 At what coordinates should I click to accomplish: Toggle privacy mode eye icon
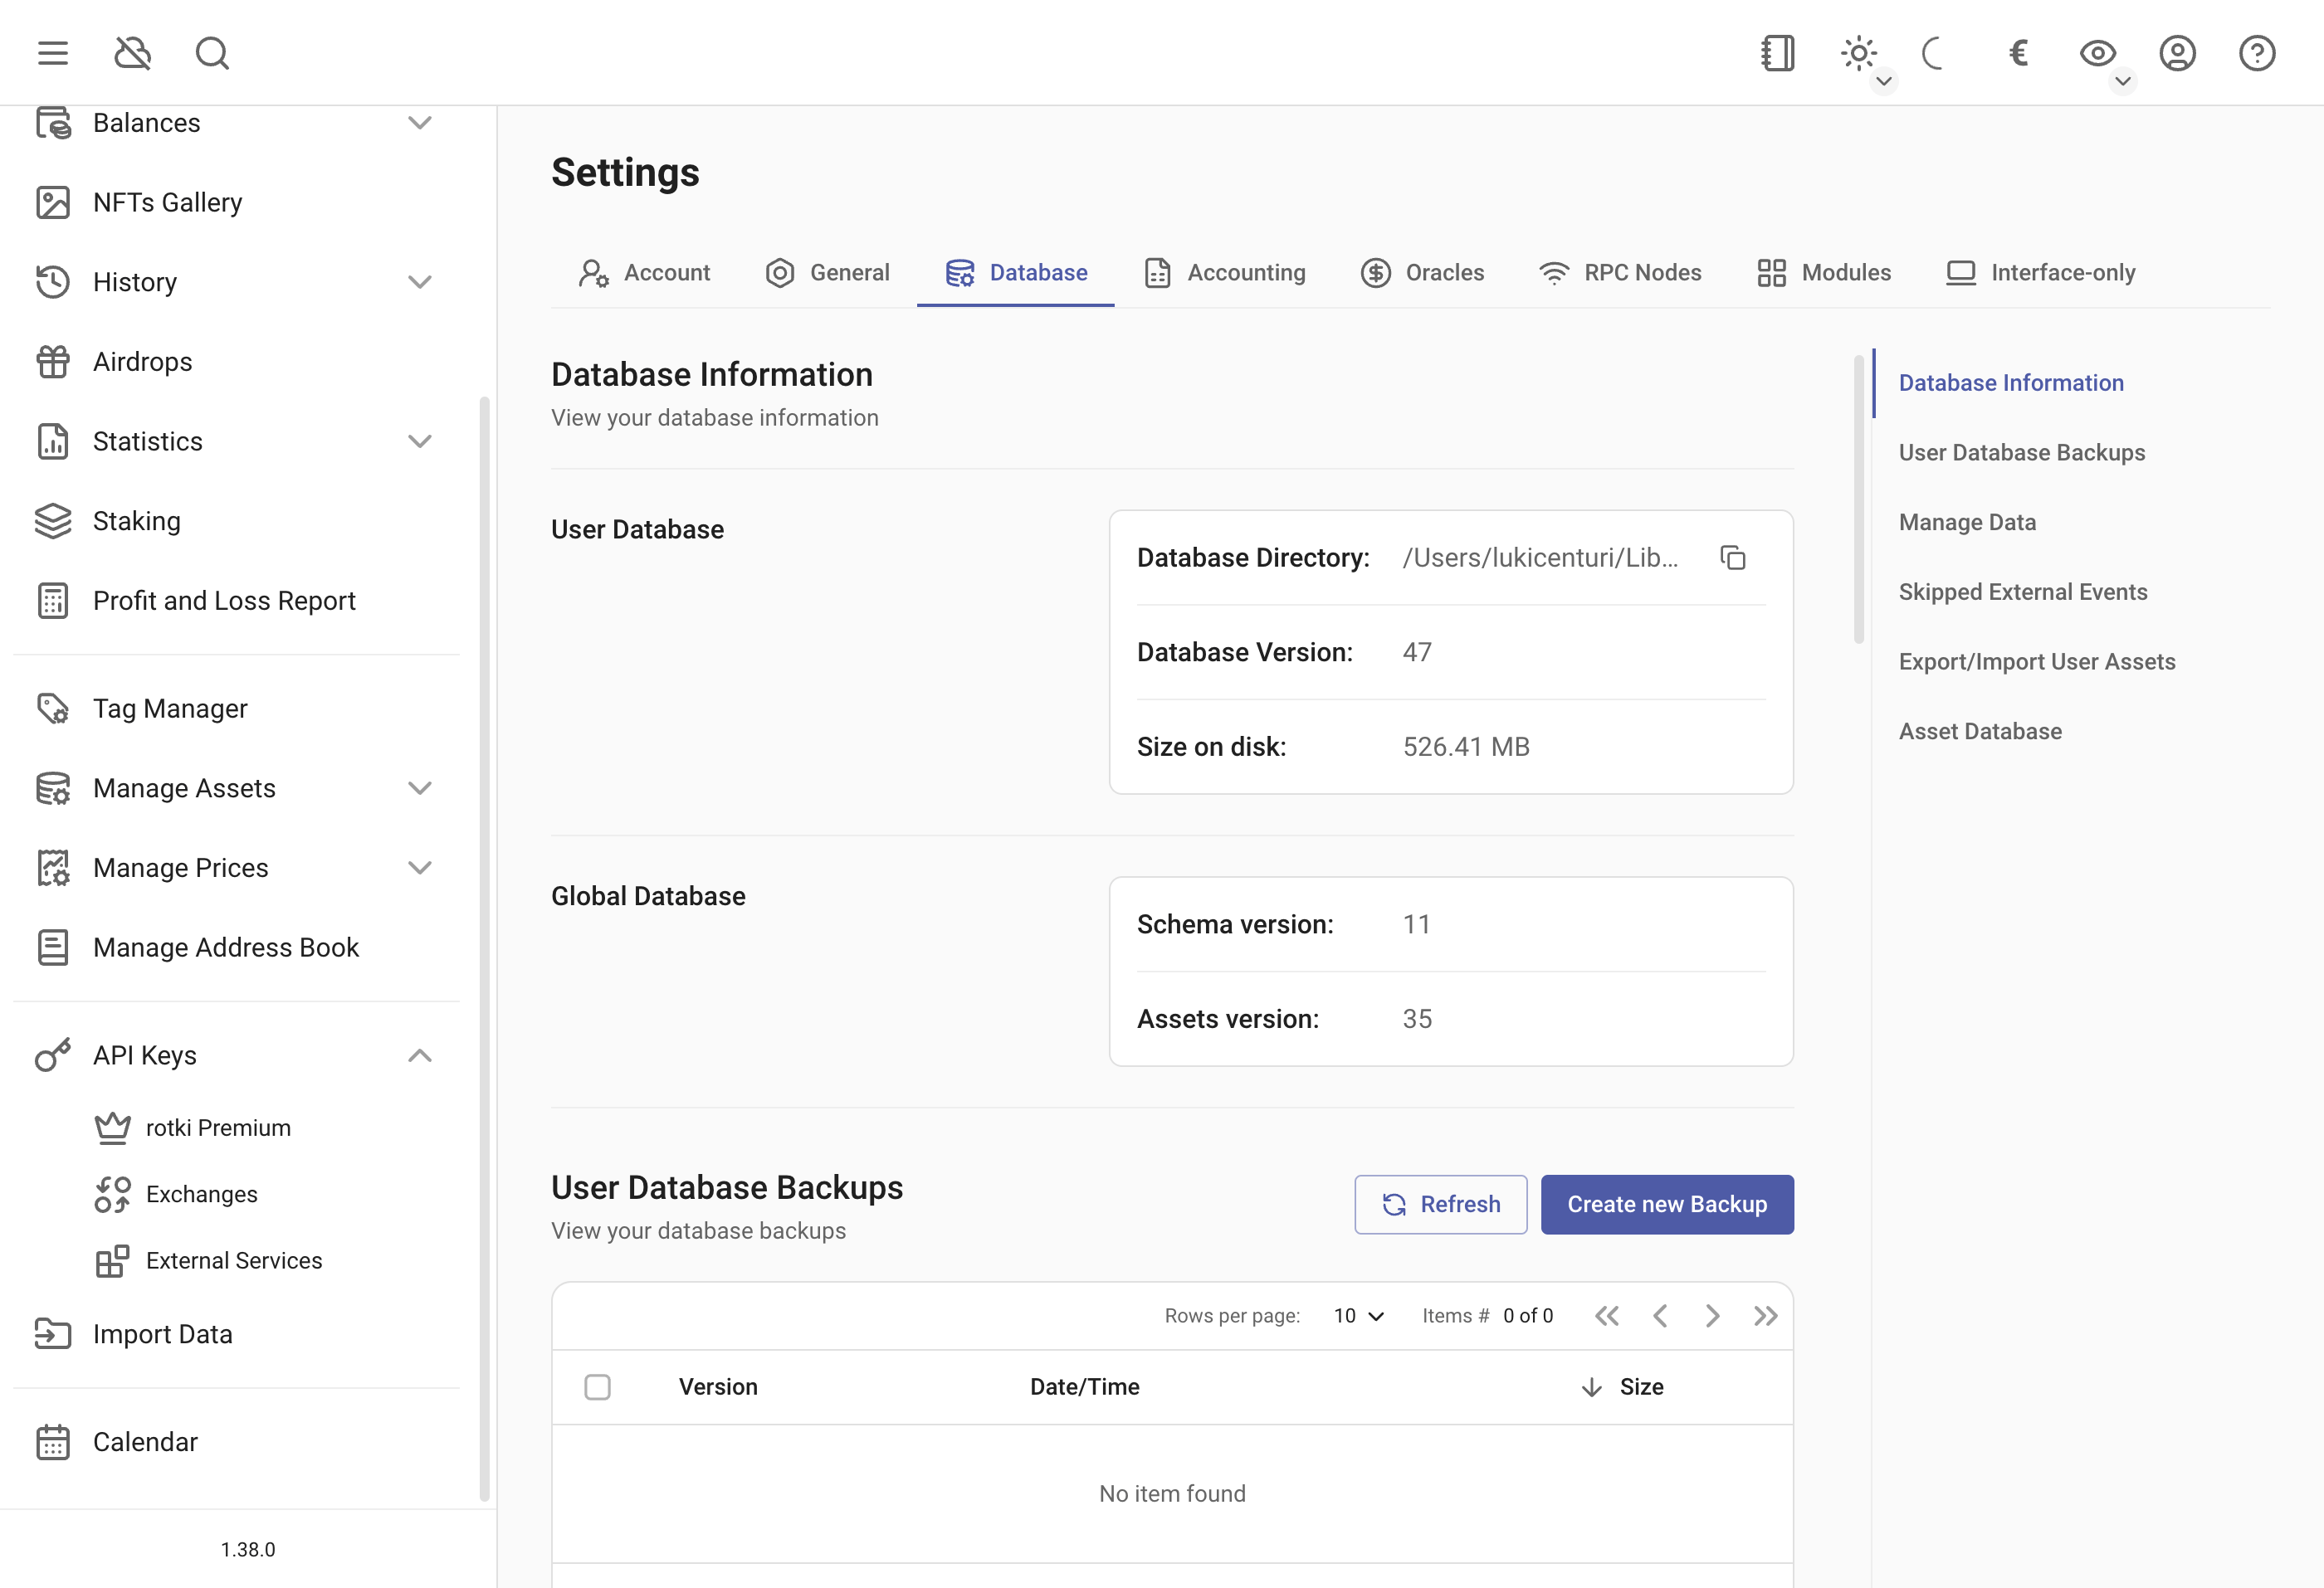coord(2097,53)
